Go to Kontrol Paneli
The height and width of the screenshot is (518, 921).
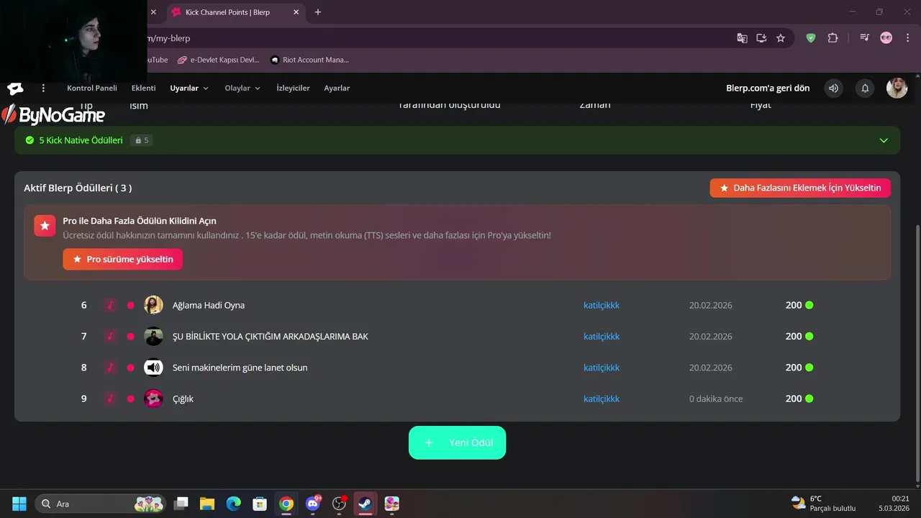pyautogui.click(x=92, y=88)
